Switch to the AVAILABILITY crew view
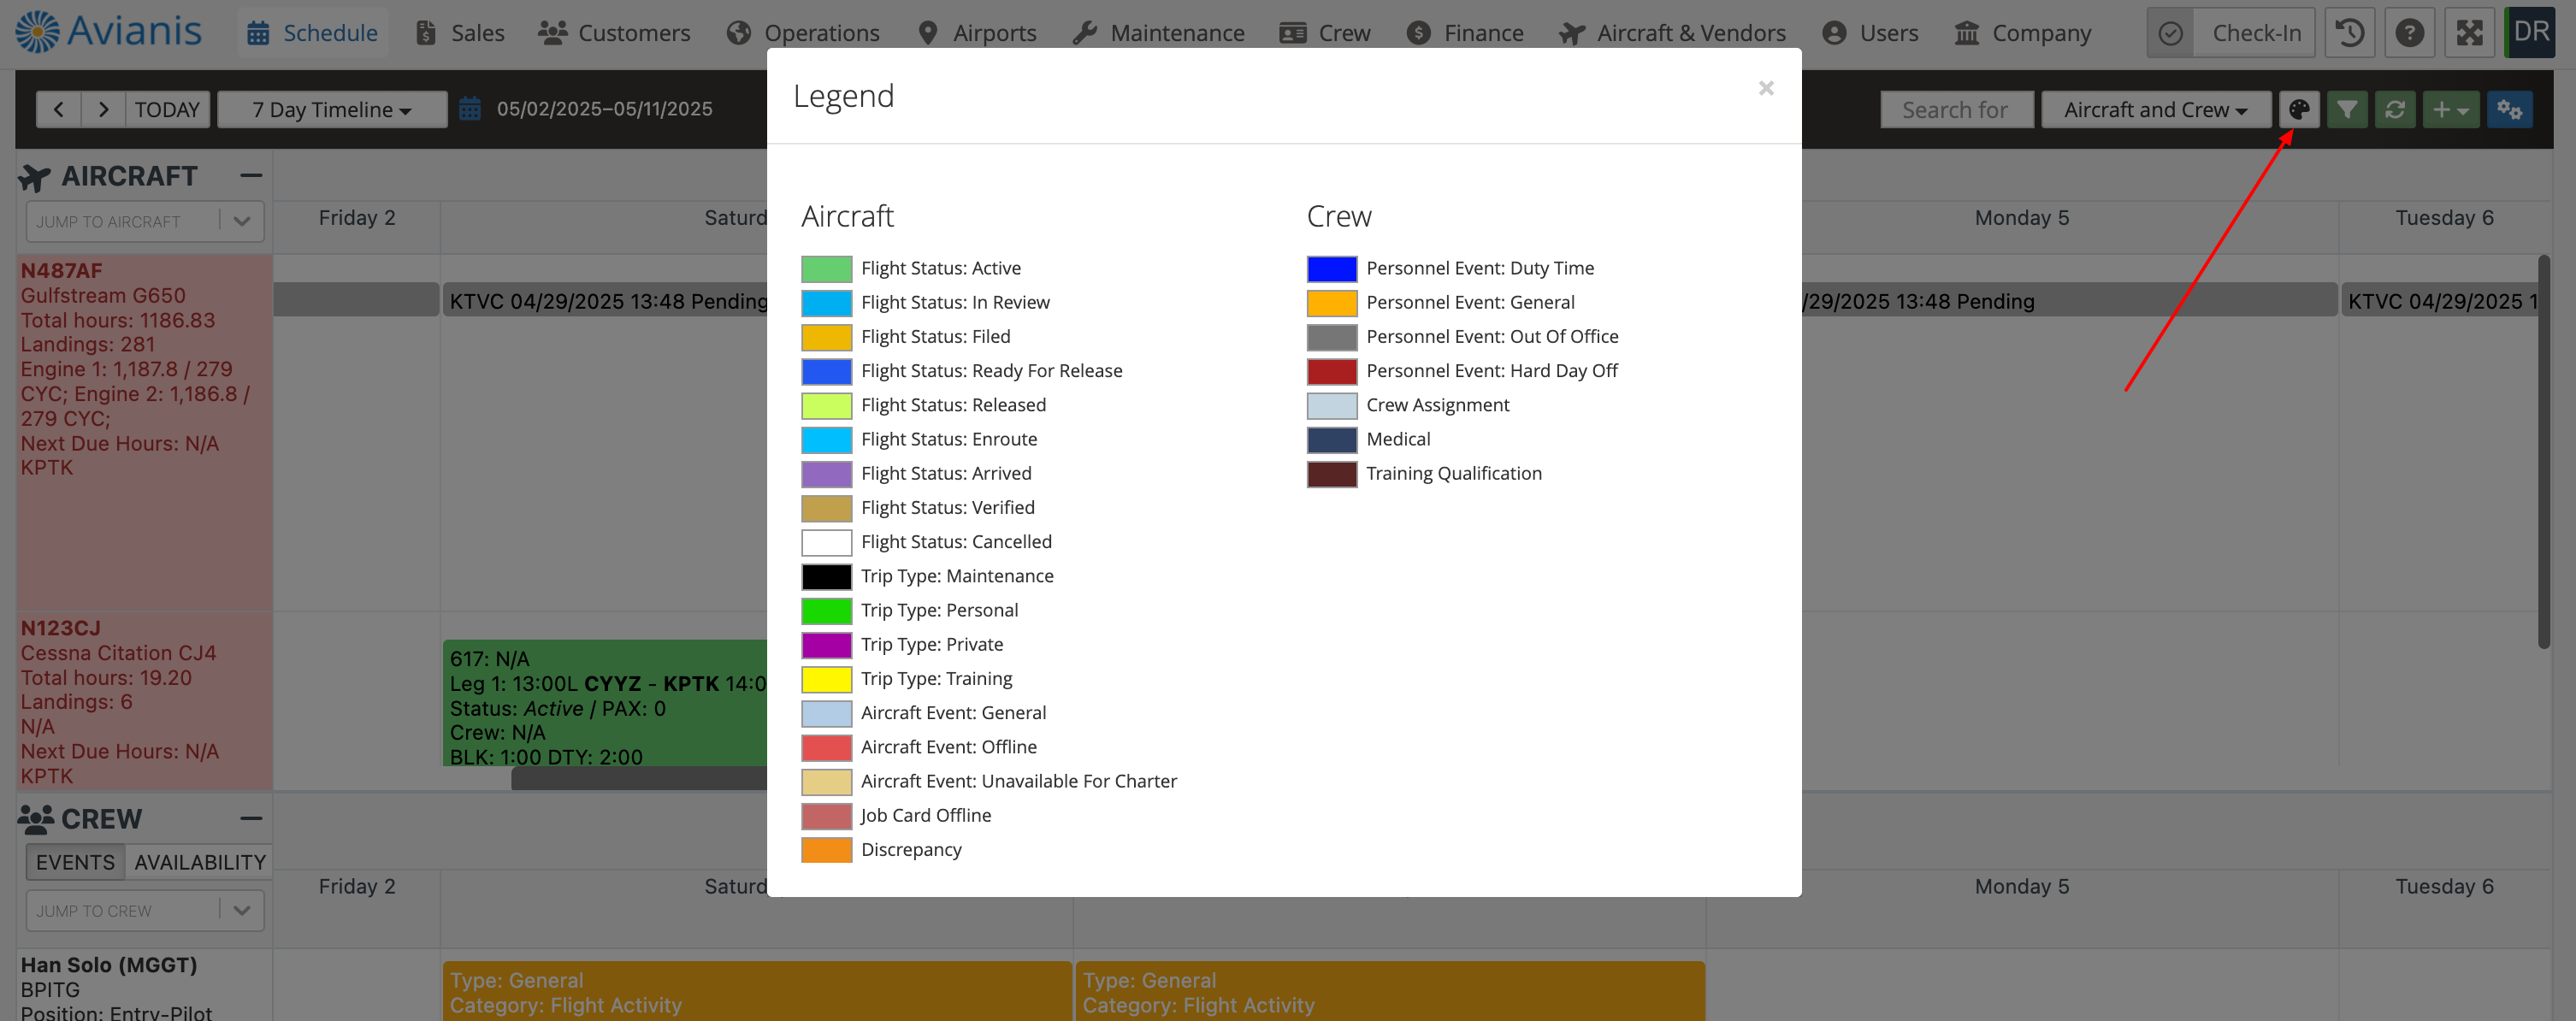The width and height of the screenshot is (2576, 1021). point(200,862)
